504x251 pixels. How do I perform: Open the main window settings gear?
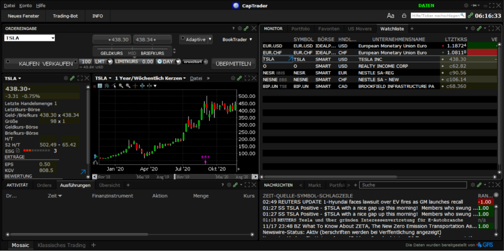click(x=466, y=5)
